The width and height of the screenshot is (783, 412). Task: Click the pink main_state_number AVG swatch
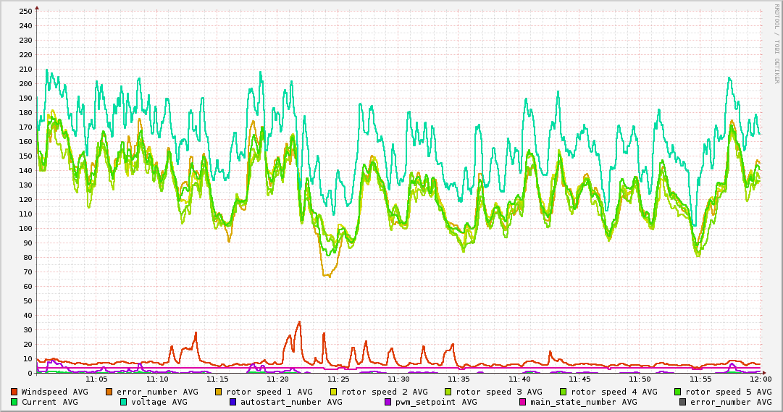click(x=522, y=402)
